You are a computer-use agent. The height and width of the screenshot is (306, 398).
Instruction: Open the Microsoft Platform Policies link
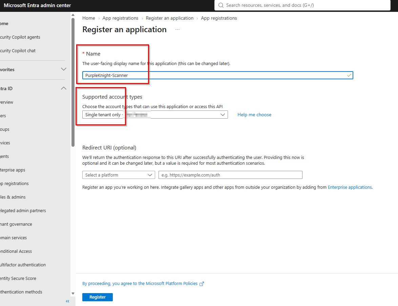[x=140, y=283]
